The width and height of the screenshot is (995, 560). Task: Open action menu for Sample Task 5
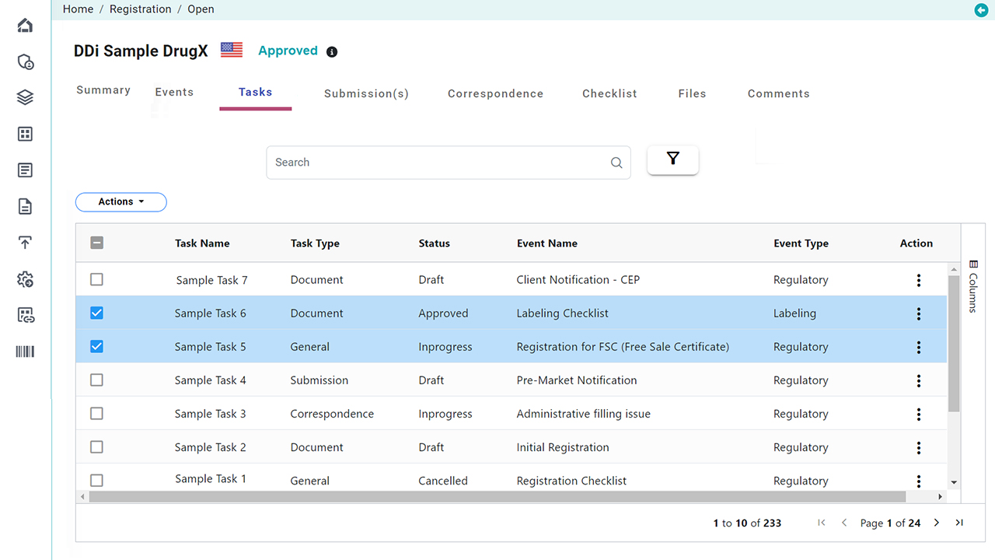[x=919, y=347]
